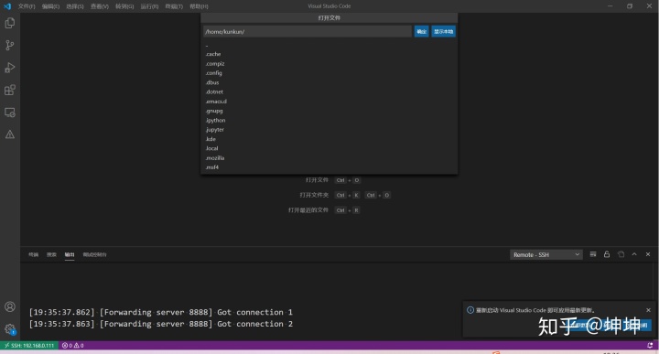This screenshot has width=659, height=354.
Task: Open the Remote Explorer view
Action: tap(10, 113)
